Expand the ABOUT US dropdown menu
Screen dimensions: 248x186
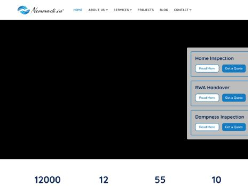click(x=98, y=10)
